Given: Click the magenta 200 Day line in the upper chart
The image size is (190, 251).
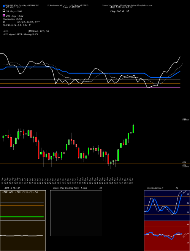Looking at the screenshot, I should tap(90, 88).
